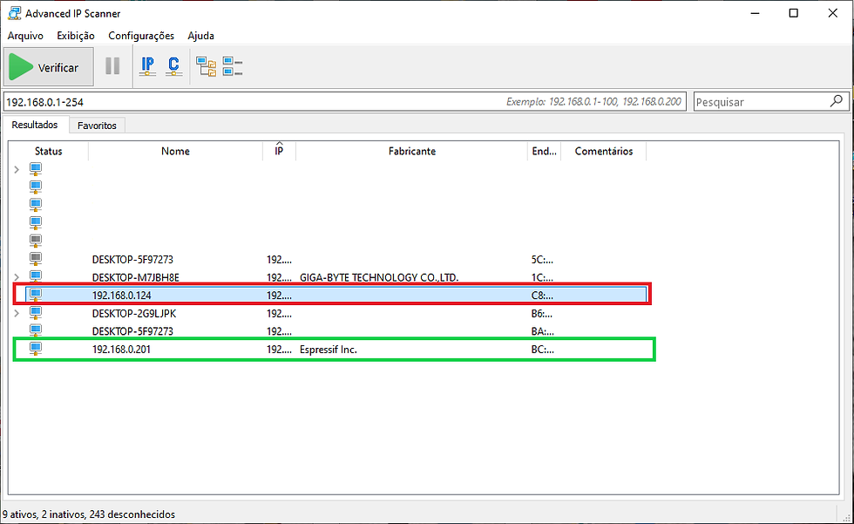Select DESKTOP-M7JBH8E in the list
This screenshot has width=854, height=524.
(x=136, y=277)
